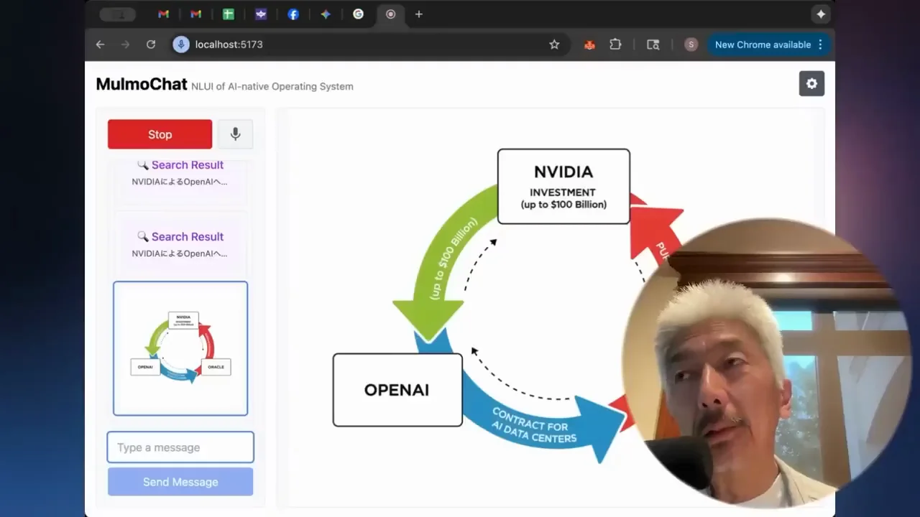Focus the Type a message field
920x517 pixels.
180,447
